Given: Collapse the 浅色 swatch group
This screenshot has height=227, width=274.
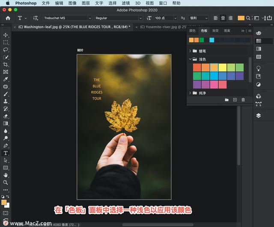Looking at the screenshot, I should 190,59.
